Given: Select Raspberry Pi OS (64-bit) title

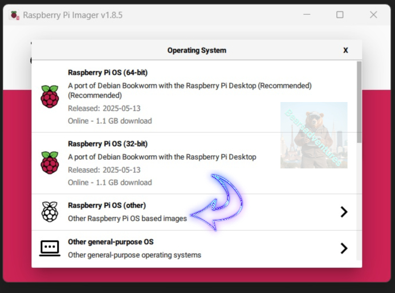Looking at the screenshot, I should click(x=108, y=72).
